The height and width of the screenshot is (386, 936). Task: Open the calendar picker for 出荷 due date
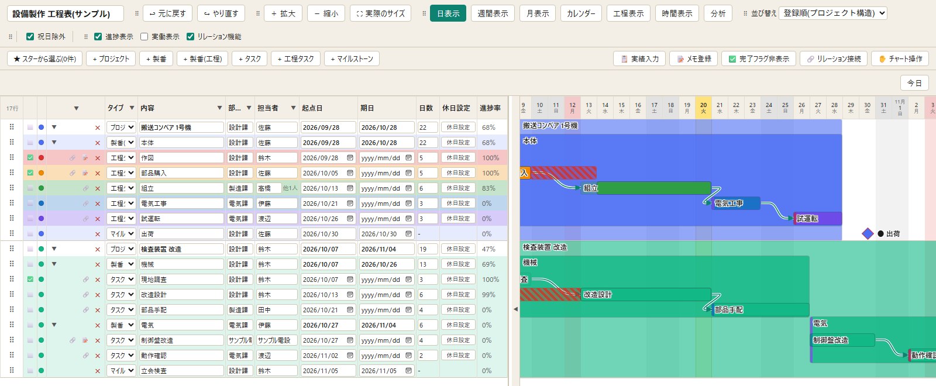tap(408, 234)
